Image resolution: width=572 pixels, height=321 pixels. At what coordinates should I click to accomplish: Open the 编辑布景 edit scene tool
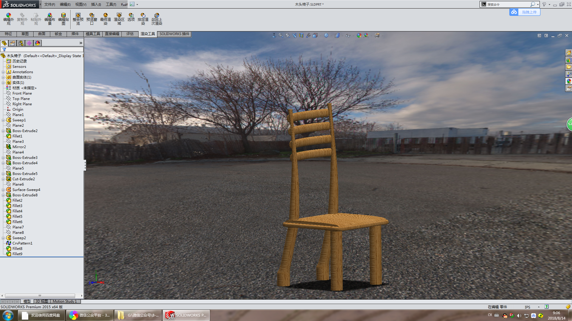pyautogui.click(x=50, y=19)
